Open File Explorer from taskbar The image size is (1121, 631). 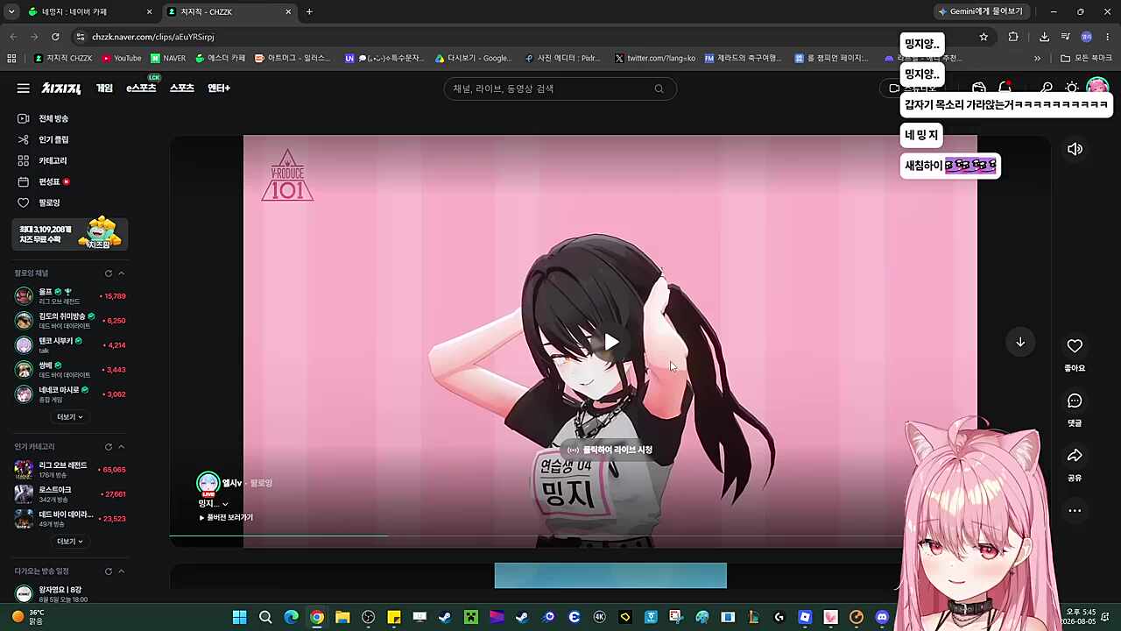[x=342, y=617]
